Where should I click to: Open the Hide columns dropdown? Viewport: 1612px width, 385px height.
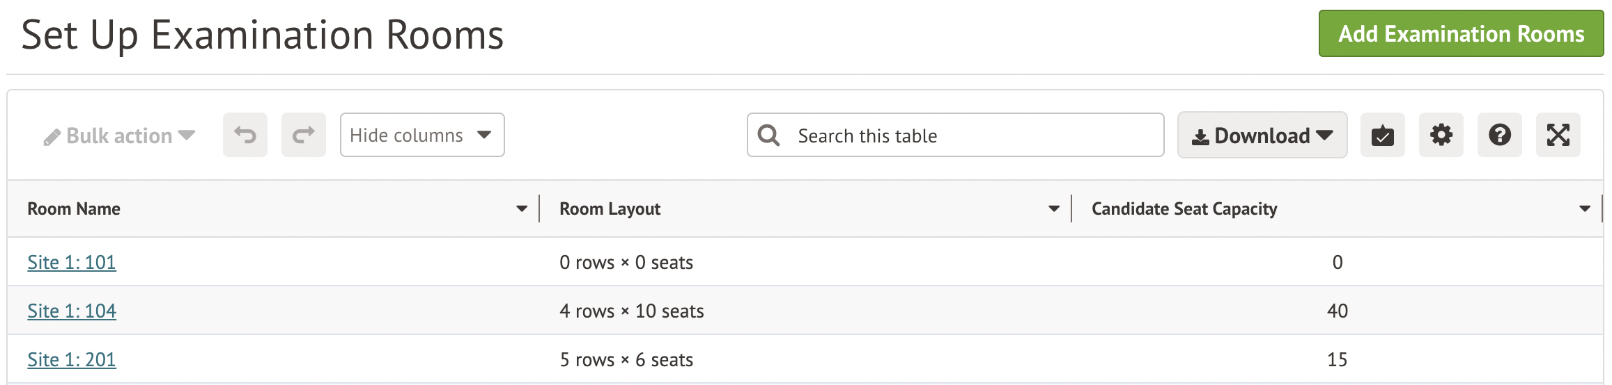coord(422,135)
